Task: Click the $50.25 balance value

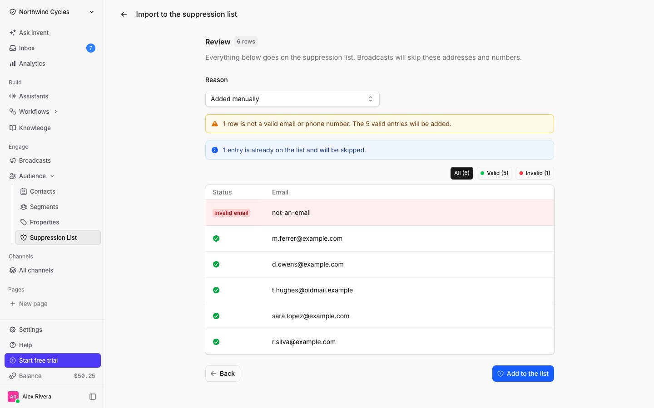Action: click(84, 376)
